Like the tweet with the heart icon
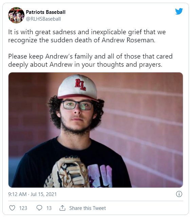Viewport: 191px width, 217px height. 12,208
